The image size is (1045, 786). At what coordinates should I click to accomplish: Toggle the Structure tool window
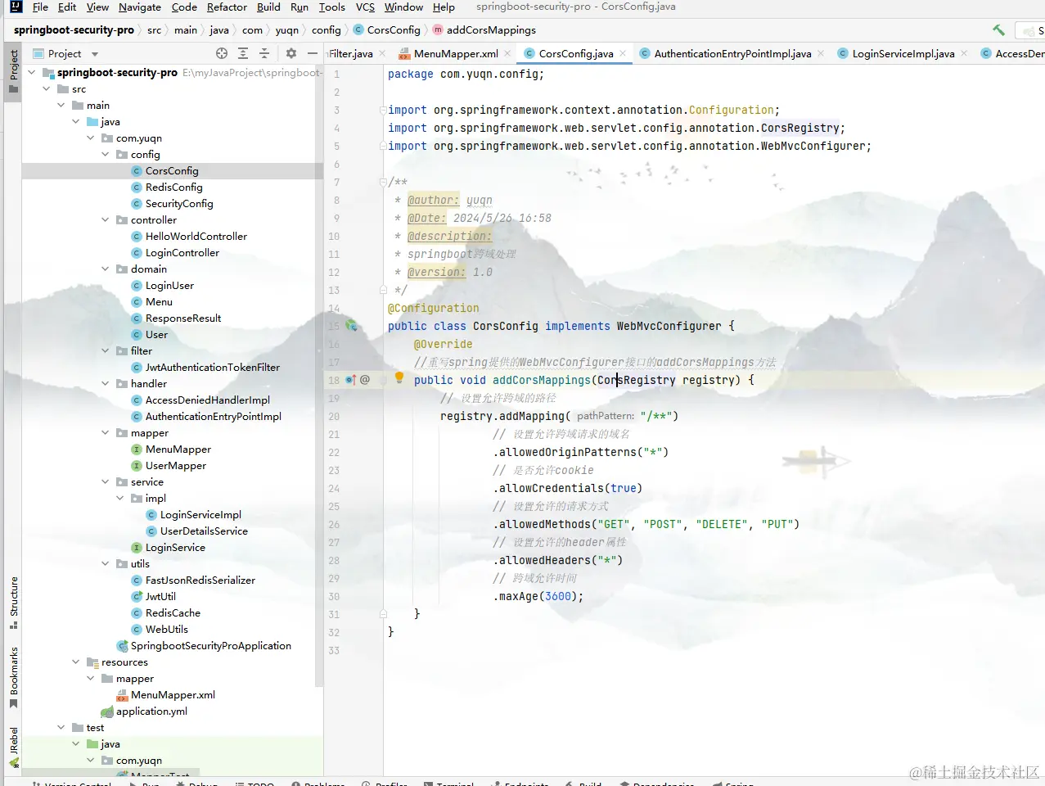point(13,602)
